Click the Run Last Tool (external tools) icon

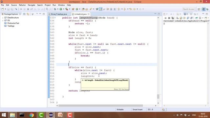point(67,9)
